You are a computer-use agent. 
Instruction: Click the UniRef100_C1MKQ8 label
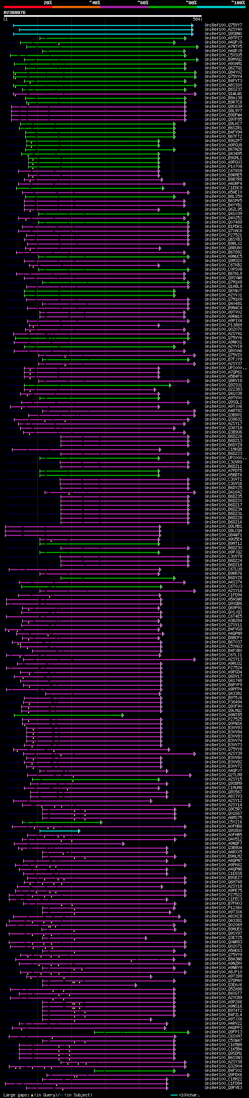[x=223, y=449]
